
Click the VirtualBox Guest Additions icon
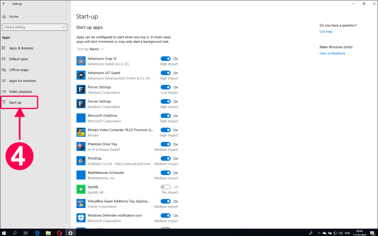click(x=81, y=204)
